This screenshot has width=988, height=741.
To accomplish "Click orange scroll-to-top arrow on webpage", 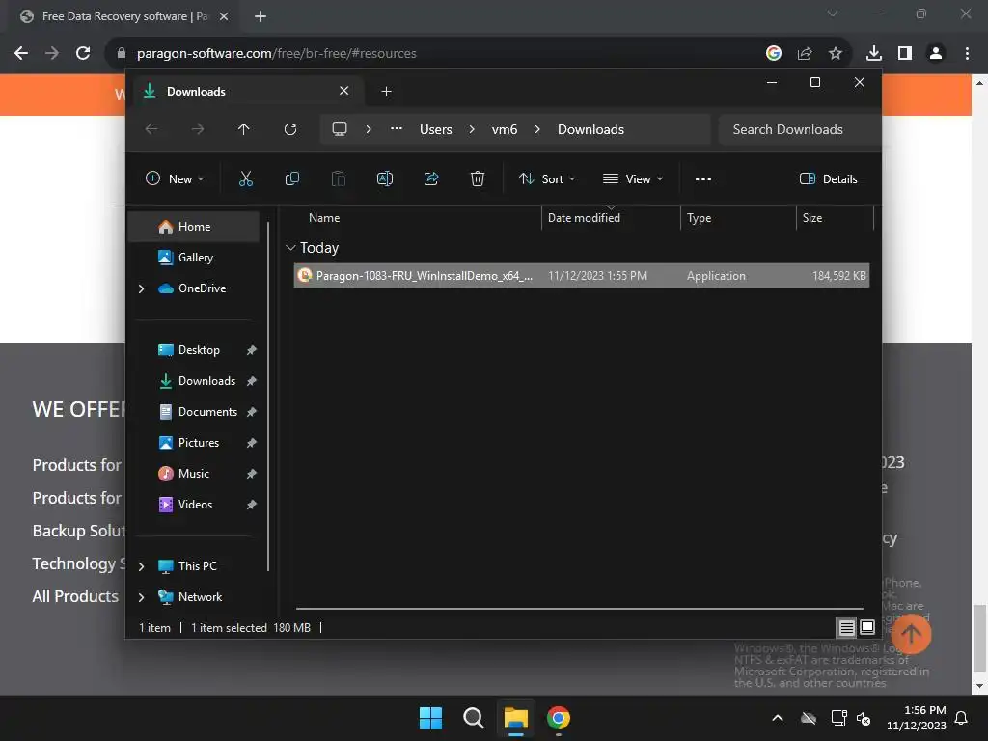I will coord(911,634).
